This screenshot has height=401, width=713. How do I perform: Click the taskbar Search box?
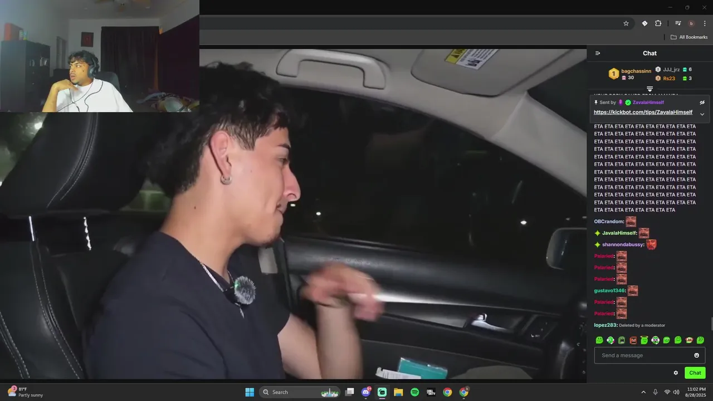[300, 392]
